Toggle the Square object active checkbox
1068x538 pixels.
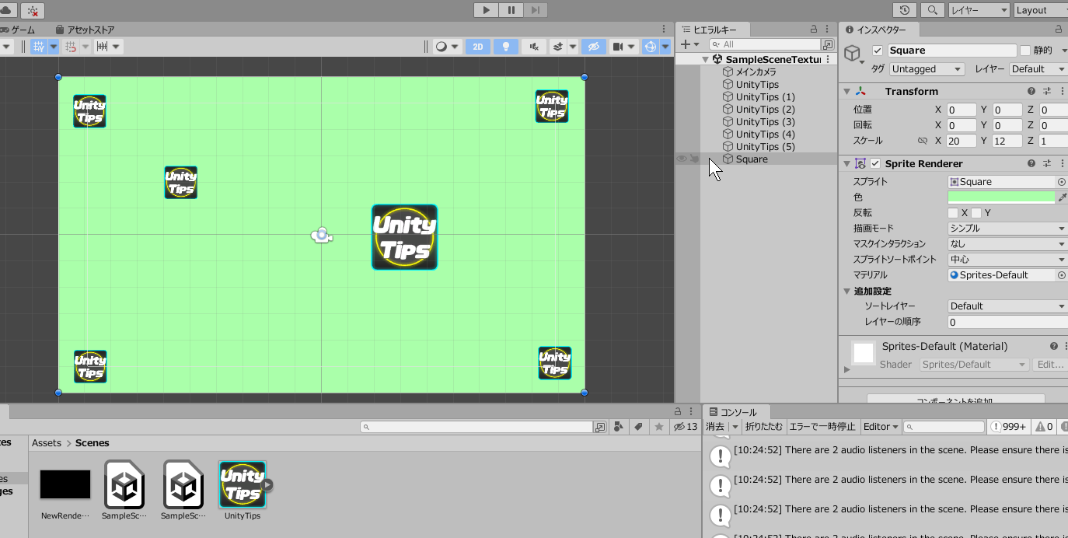(878, 51)
